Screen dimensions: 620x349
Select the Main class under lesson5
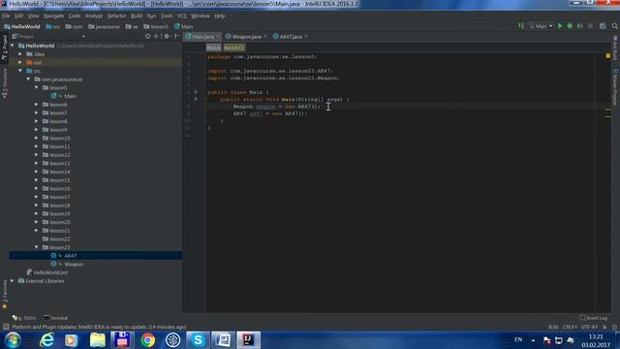[70, 96]
